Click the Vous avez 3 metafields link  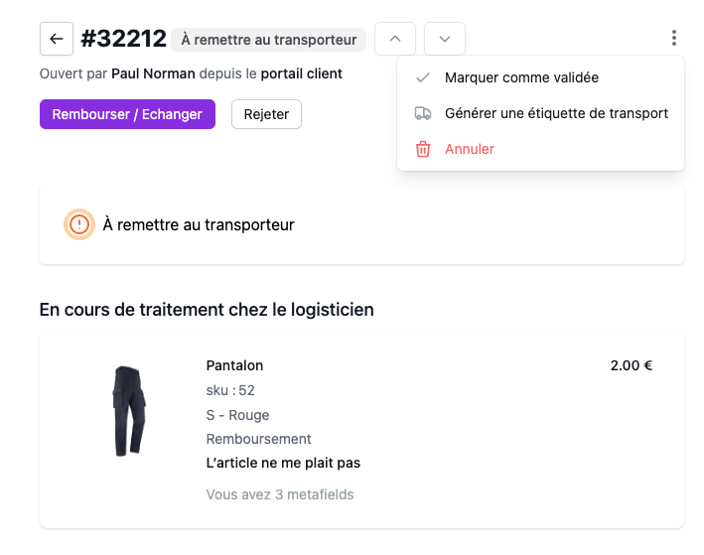280,494
